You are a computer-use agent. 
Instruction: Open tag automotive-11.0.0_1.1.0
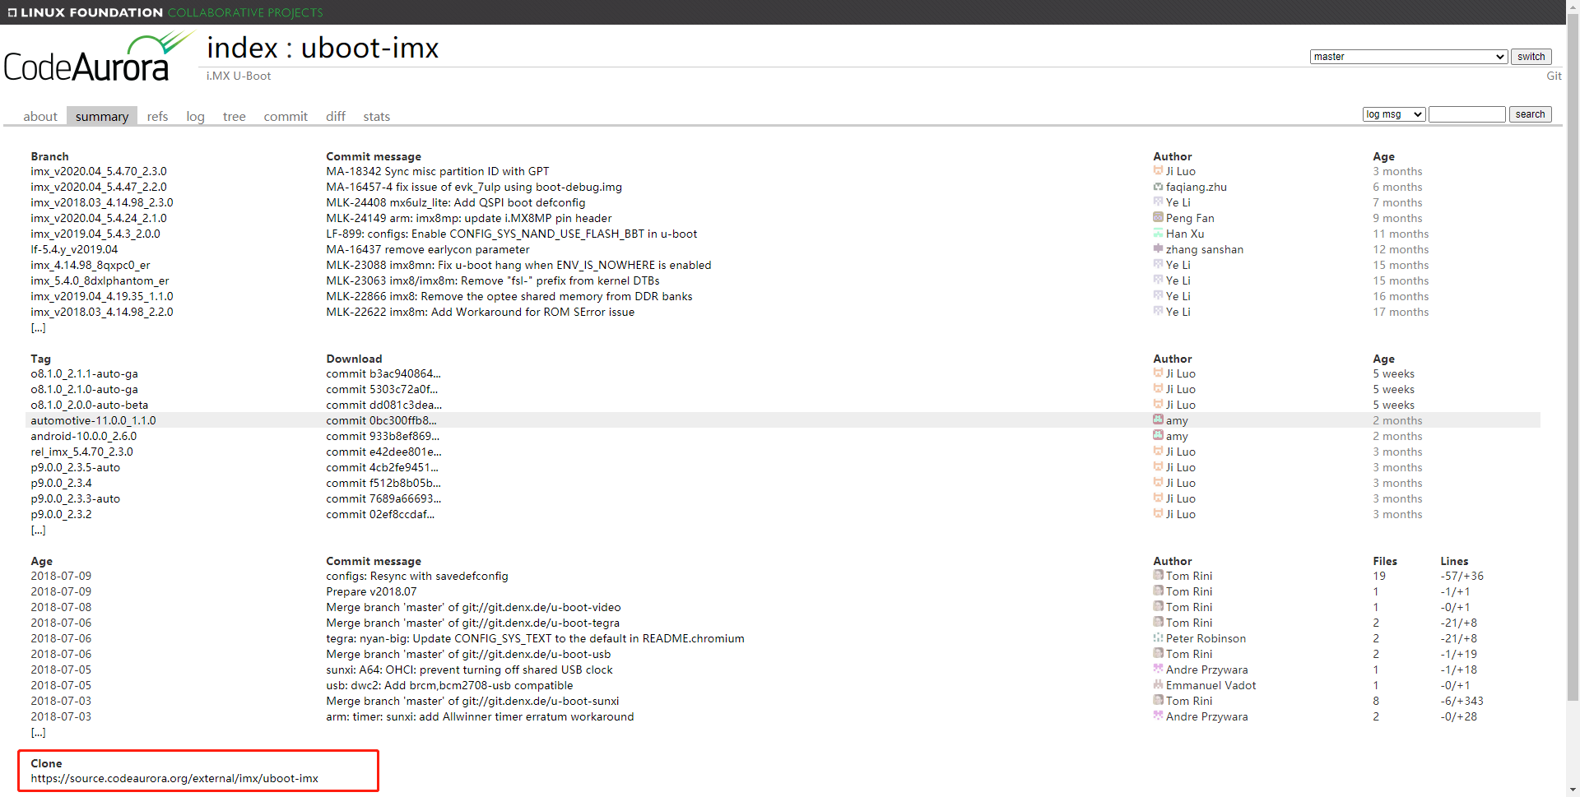(93, 420)
